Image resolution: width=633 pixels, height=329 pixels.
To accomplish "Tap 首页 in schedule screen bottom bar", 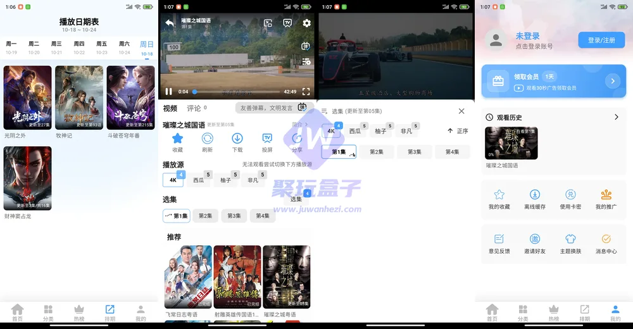I will (x=17, y=313).
